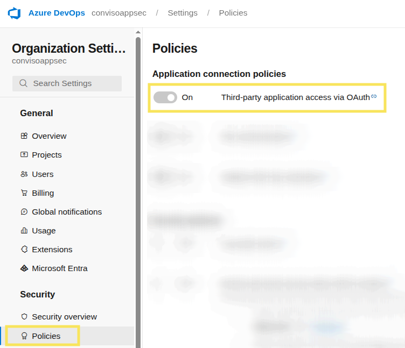This screenshot has height=348, width=405.
Task: Click the sidebar vertical scrollbar
Action: point(138,188)
